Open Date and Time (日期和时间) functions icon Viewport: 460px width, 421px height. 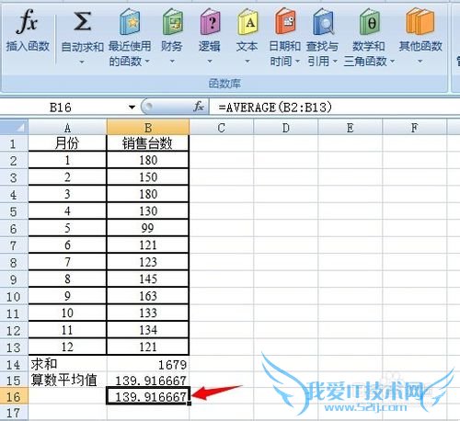(285, 21)
